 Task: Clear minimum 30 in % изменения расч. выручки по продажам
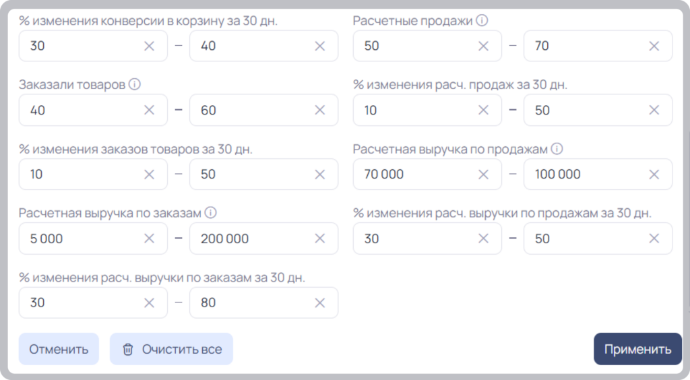(483, 239)
